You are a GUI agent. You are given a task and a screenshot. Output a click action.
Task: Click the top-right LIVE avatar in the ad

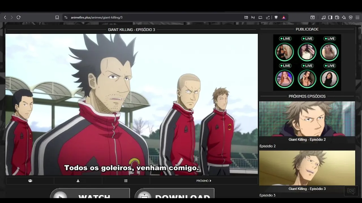(329, 52)
